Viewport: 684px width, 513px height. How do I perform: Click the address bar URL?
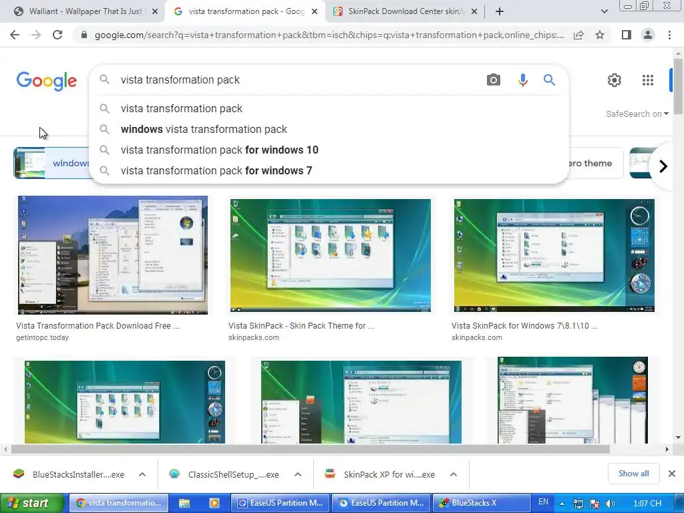coord(329,35)
